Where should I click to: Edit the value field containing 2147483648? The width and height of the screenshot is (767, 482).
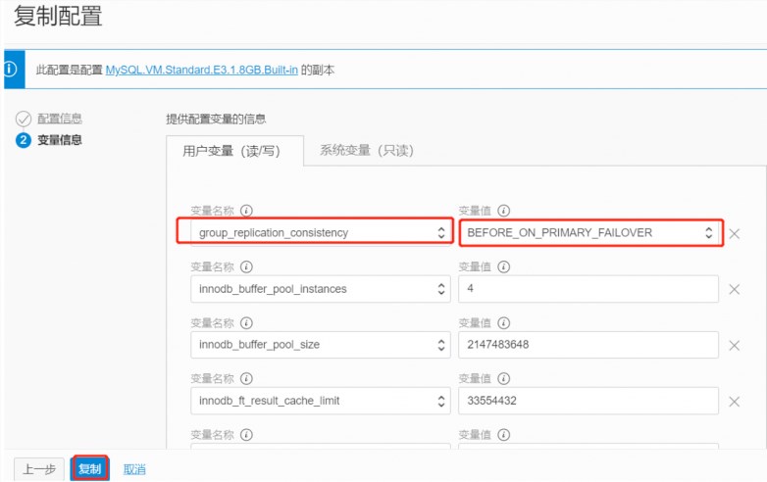pyautogui.click(x=588, y=345)
